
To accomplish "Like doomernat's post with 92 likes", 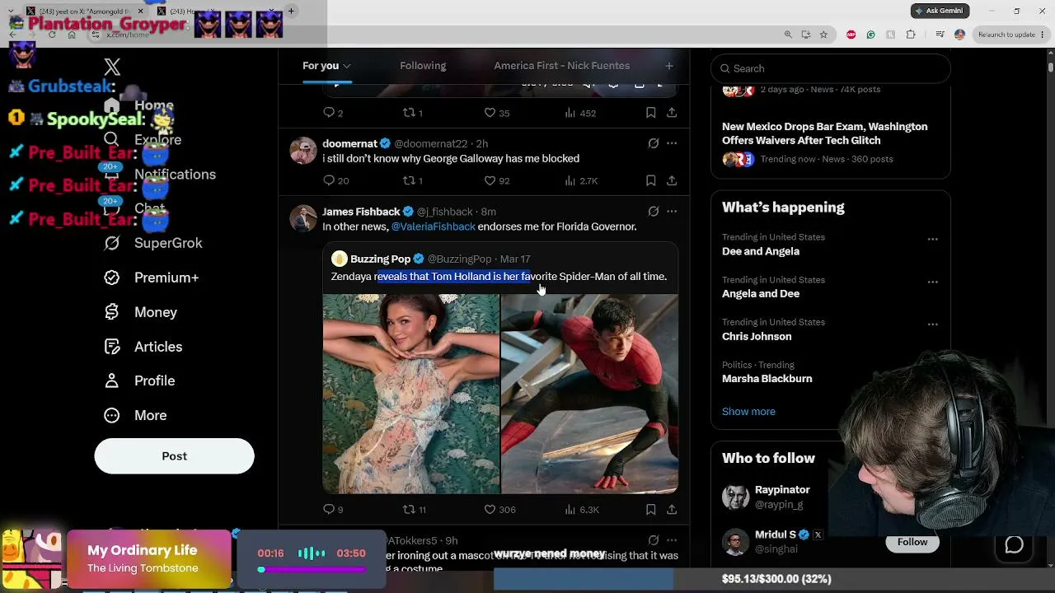I will click(496, 180).
